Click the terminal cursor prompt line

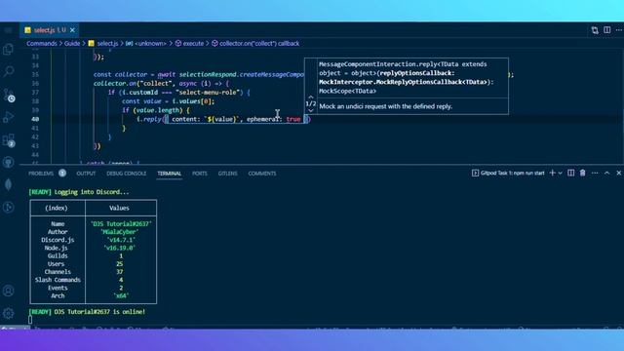[x=30, y=319]
